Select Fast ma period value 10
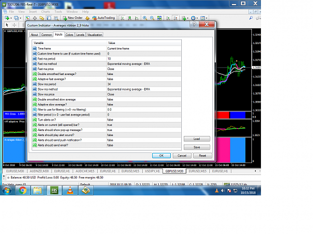 144,59
